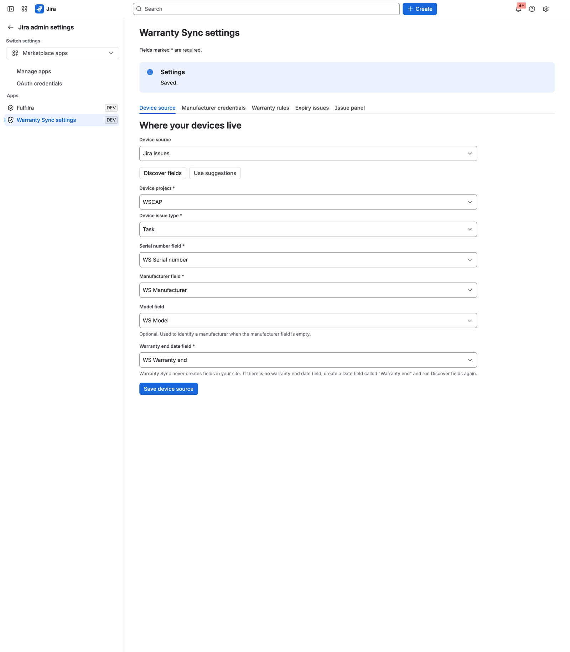This screenshot has height=652, width=570.
Task: Open the app switcher grid icon
Action: pyautogui.click(x=24, y=9)
